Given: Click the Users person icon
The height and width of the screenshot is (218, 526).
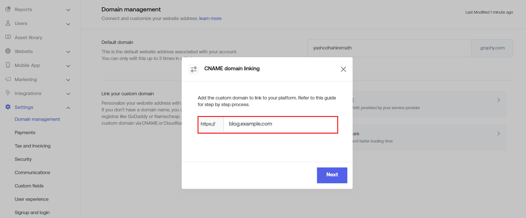Looking at the screenshot, I should (8, 23).
